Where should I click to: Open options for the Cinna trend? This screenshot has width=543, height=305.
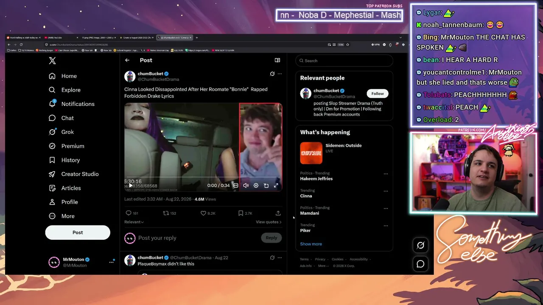coord(386,191)
